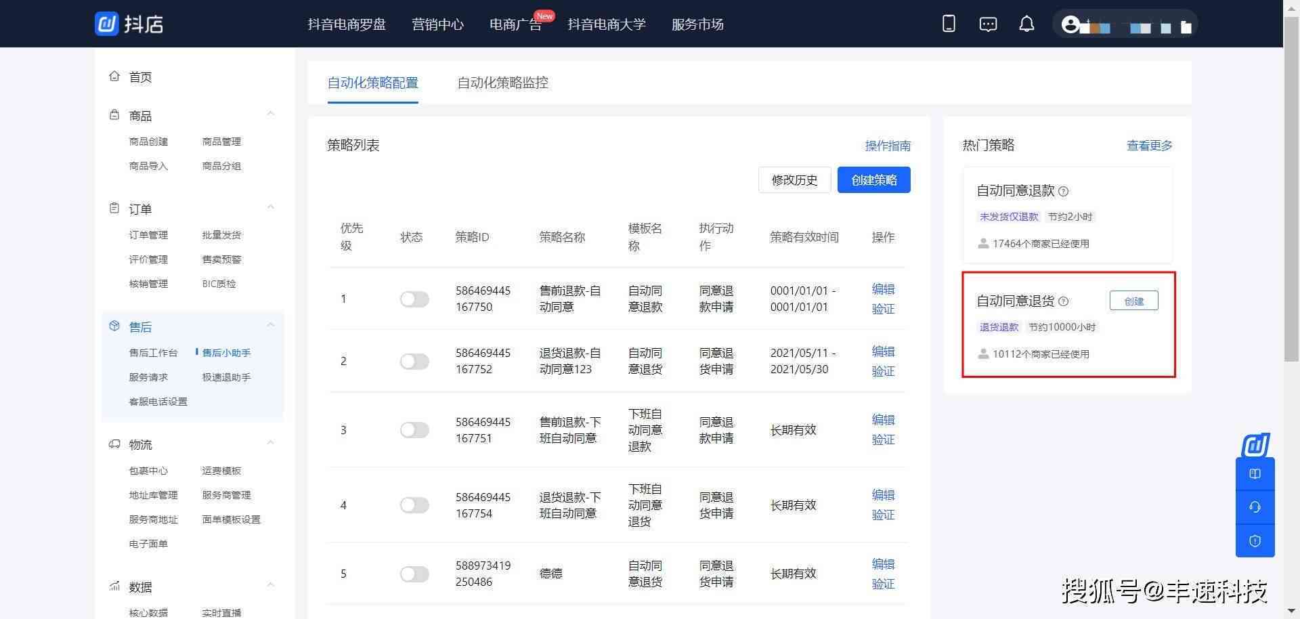The height and width of the screenshot is (619, 1300).
Task: Open the floating shield icon
Action: coord(1255,541)
